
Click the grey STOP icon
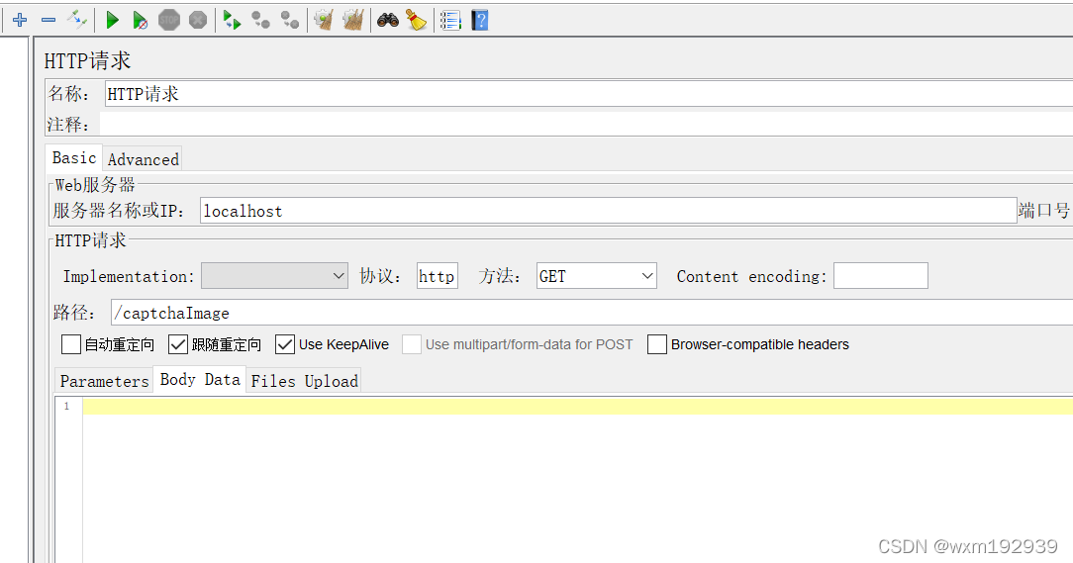[169, 20]
